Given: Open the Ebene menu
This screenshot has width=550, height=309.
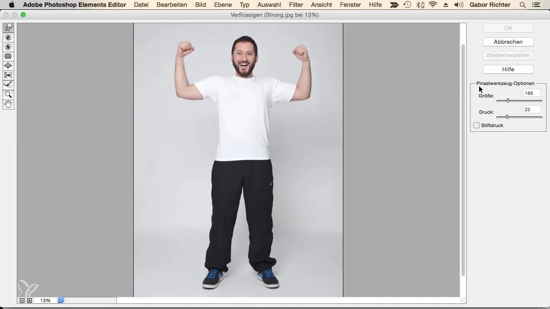Looking at the screenshot, I should point(223,5).
